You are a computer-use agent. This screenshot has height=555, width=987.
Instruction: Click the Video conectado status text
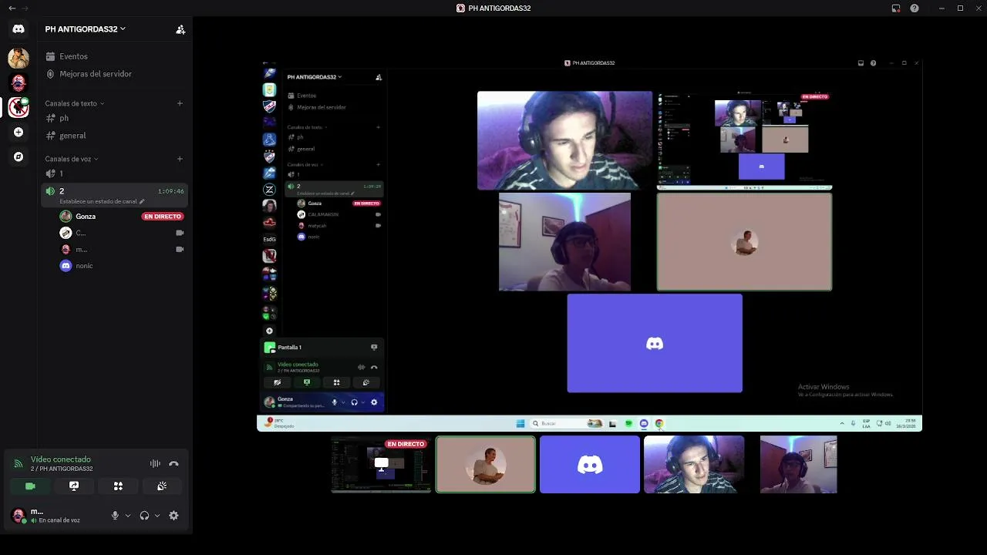point(61,459)
